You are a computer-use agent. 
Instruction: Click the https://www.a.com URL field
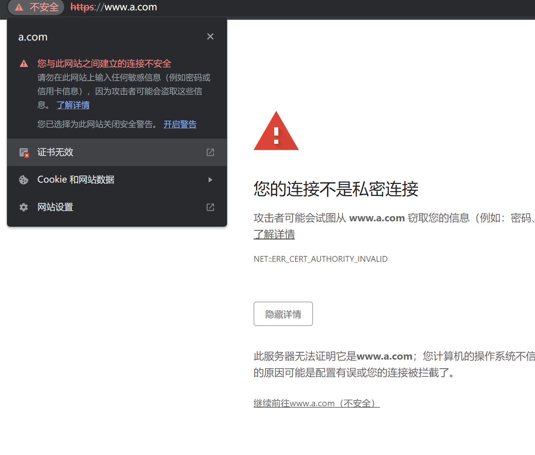point(114,7)
